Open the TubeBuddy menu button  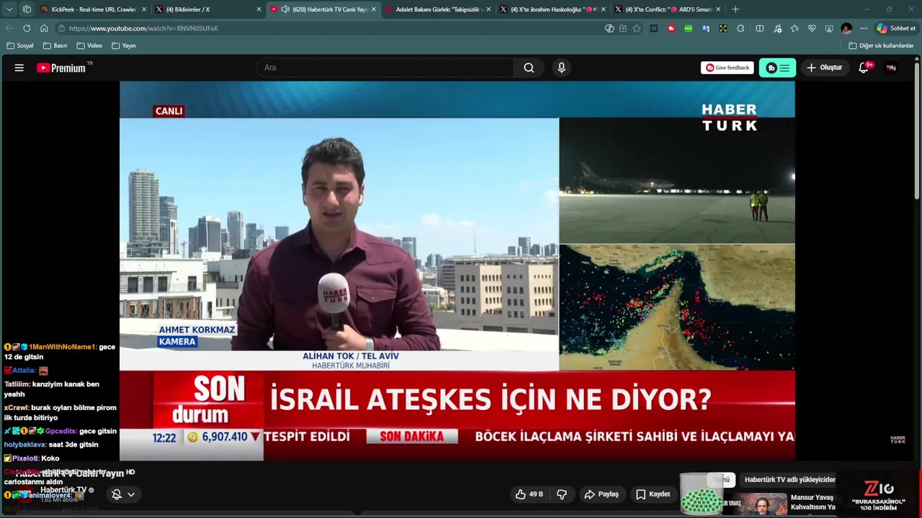pos(777,68)
